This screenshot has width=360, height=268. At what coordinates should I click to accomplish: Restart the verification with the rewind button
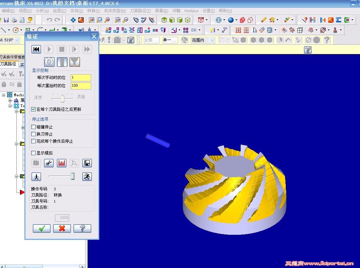tap(36, 49)
